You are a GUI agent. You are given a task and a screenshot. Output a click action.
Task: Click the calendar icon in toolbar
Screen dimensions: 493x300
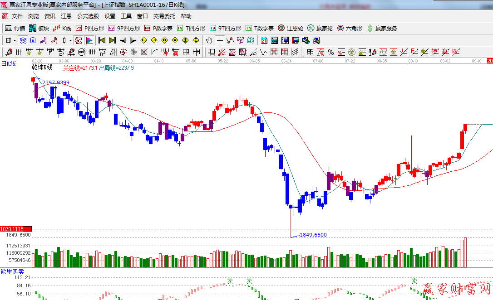pyautogui.click(x=264, y=40)
